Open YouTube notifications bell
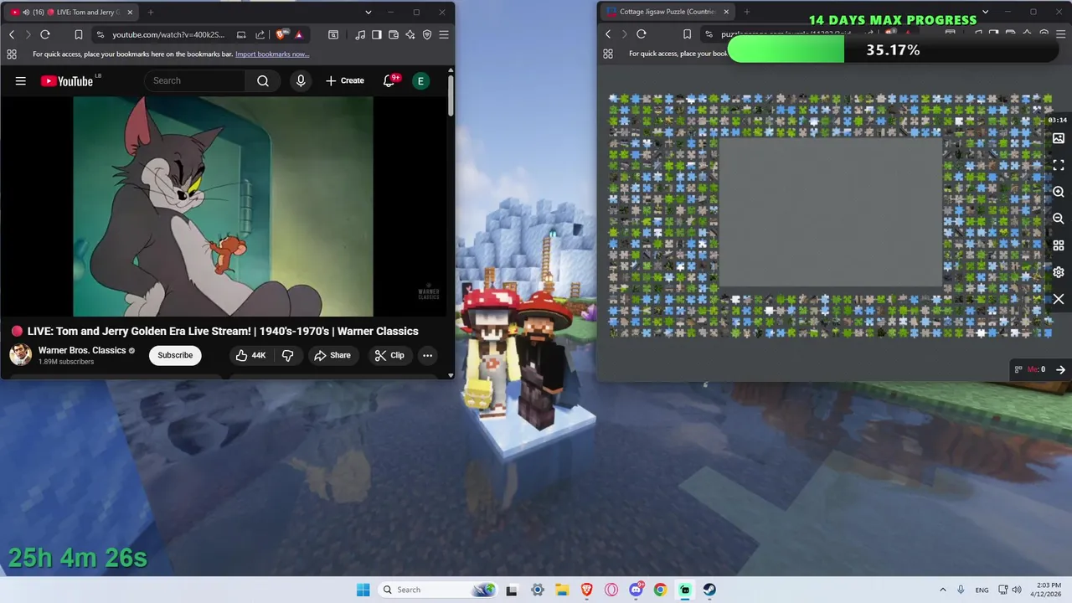 [389, 81]
